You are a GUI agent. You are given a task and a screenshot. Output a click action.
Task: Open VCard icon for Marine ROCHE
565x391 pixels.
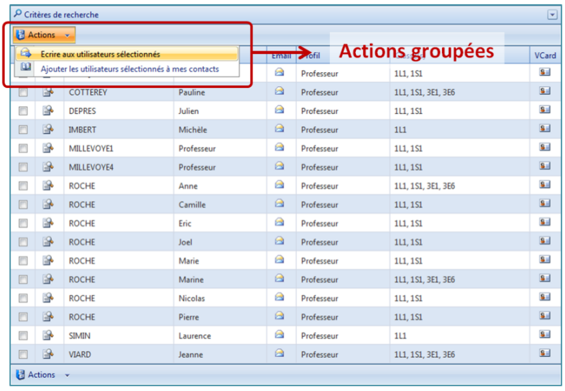pyautogui.click(x=545, y=279)
